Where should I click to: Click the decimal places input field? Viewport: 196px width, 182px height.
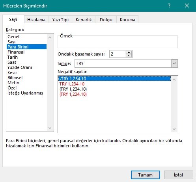click(x=118, y=54)
